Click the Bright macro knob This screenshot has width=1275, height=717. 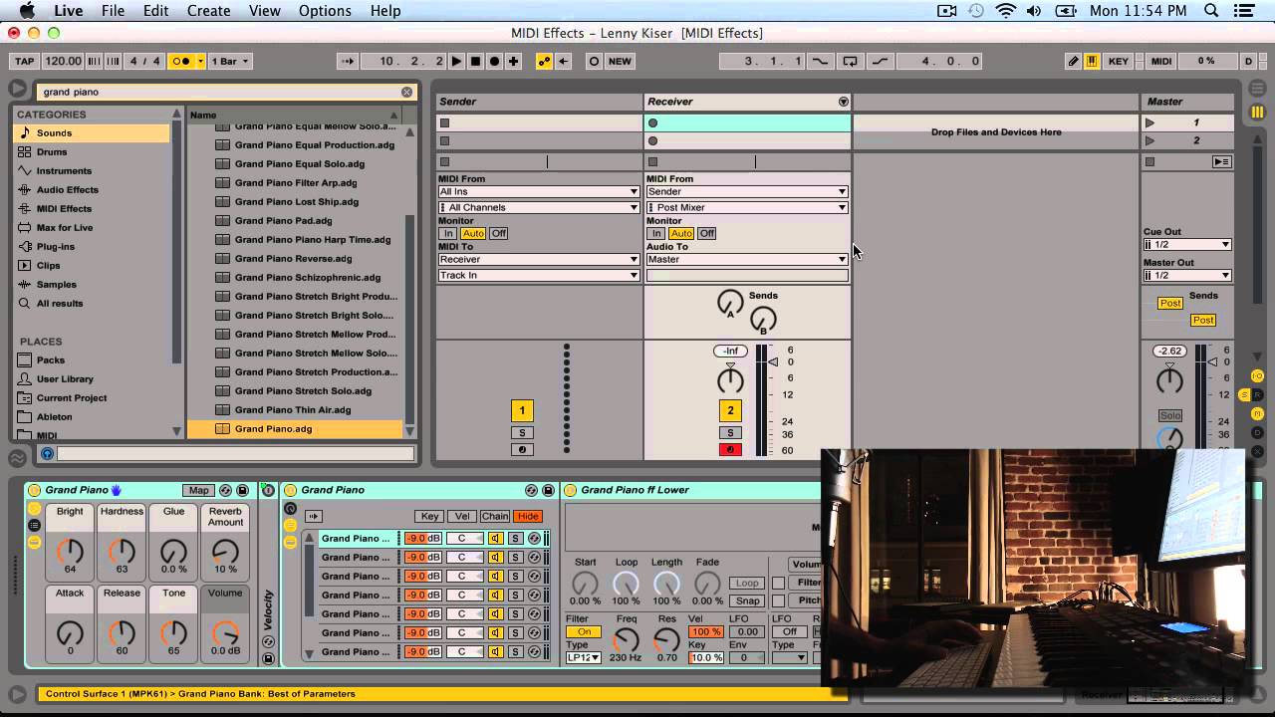point(70,551)
